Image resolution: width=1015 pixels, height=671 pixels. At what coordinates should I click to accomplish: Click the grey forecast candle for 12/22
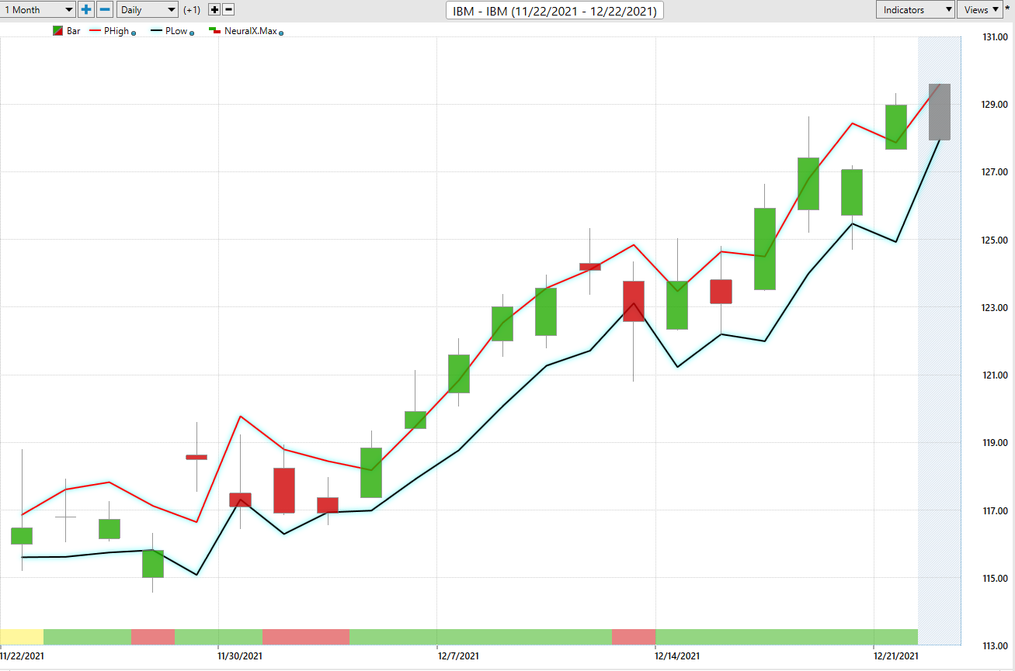tap(940, 112)
